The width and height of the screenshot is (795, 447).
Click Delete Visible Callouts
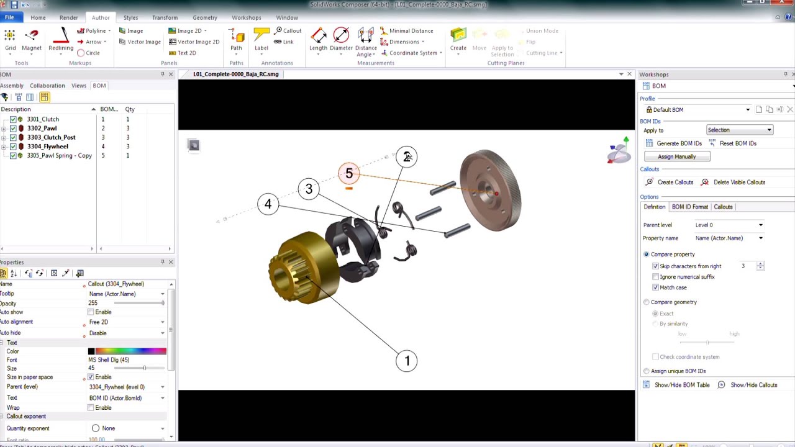click(x=733, y=182)
